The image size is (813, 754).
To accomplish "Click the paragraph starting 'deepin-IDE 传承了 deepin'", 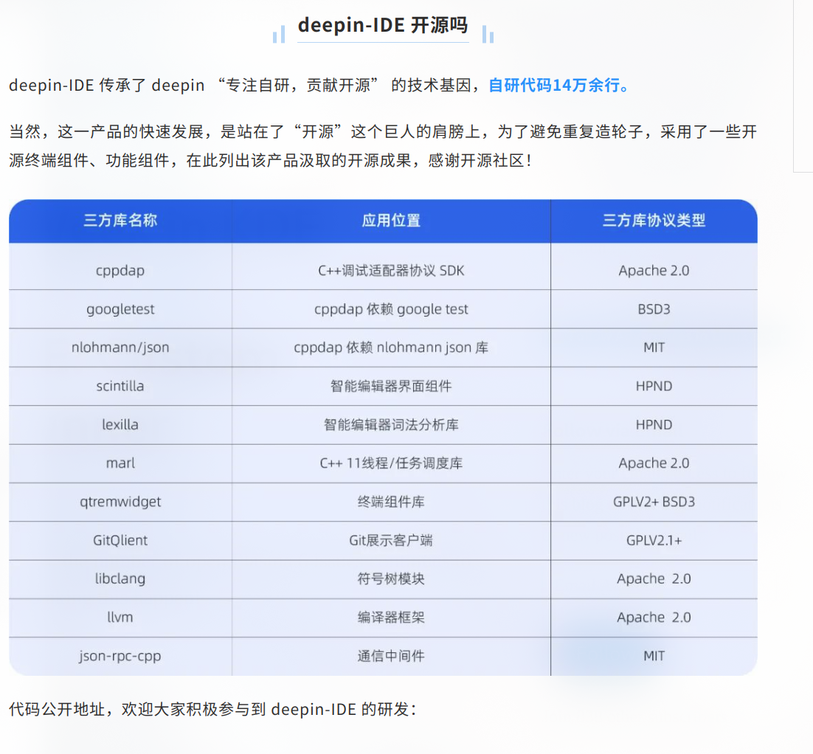I will 319,85.
